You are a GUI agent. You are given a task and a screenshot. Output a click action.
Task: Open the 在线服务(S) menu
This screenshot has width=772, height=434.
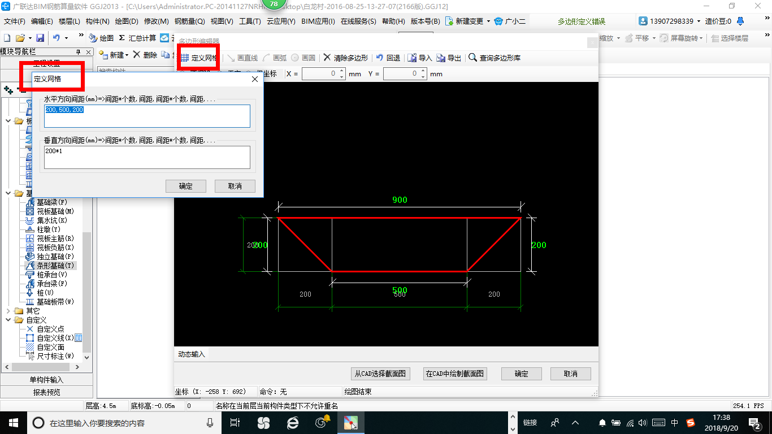tap(358, 21)
